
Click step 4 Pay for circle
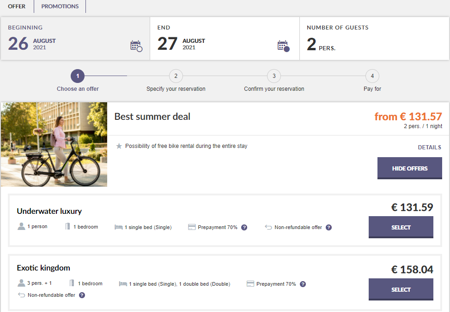(372, 76)
